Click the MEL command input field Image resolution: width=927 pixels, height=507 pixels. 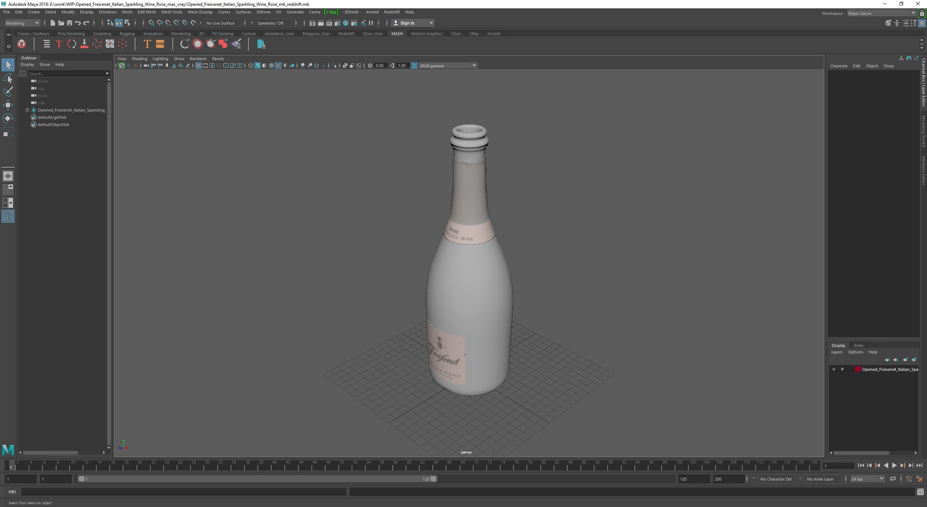[x=184, y=492]
